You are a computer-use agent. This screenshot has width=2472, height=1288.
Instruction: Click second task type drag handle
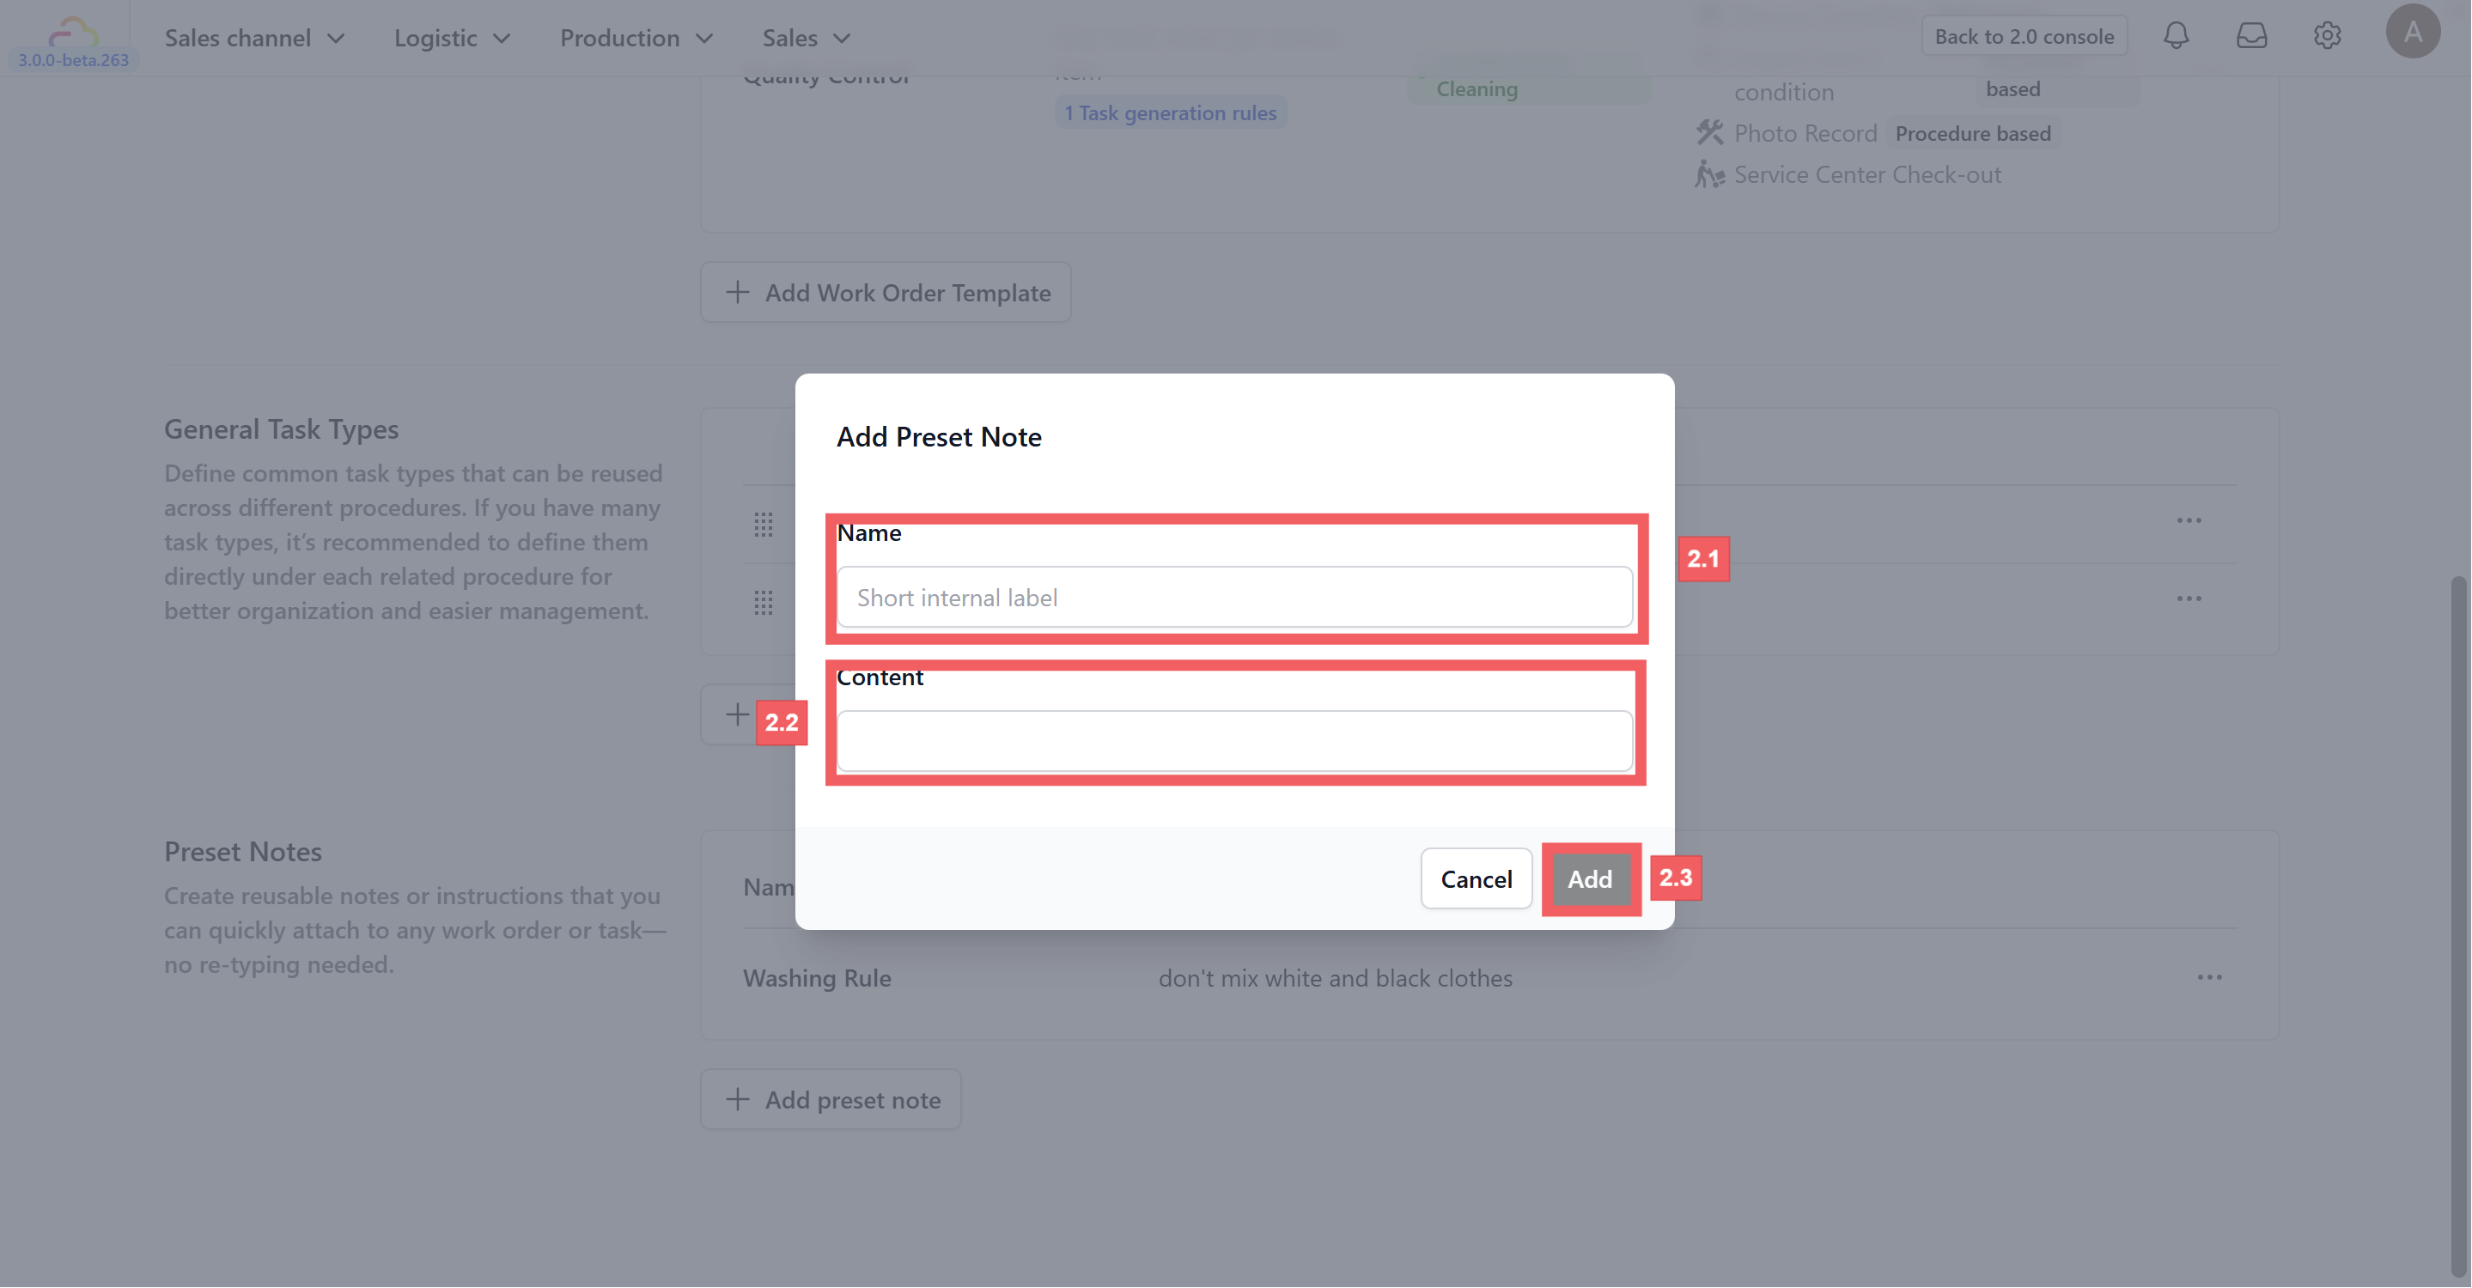(x=763, y=602)
